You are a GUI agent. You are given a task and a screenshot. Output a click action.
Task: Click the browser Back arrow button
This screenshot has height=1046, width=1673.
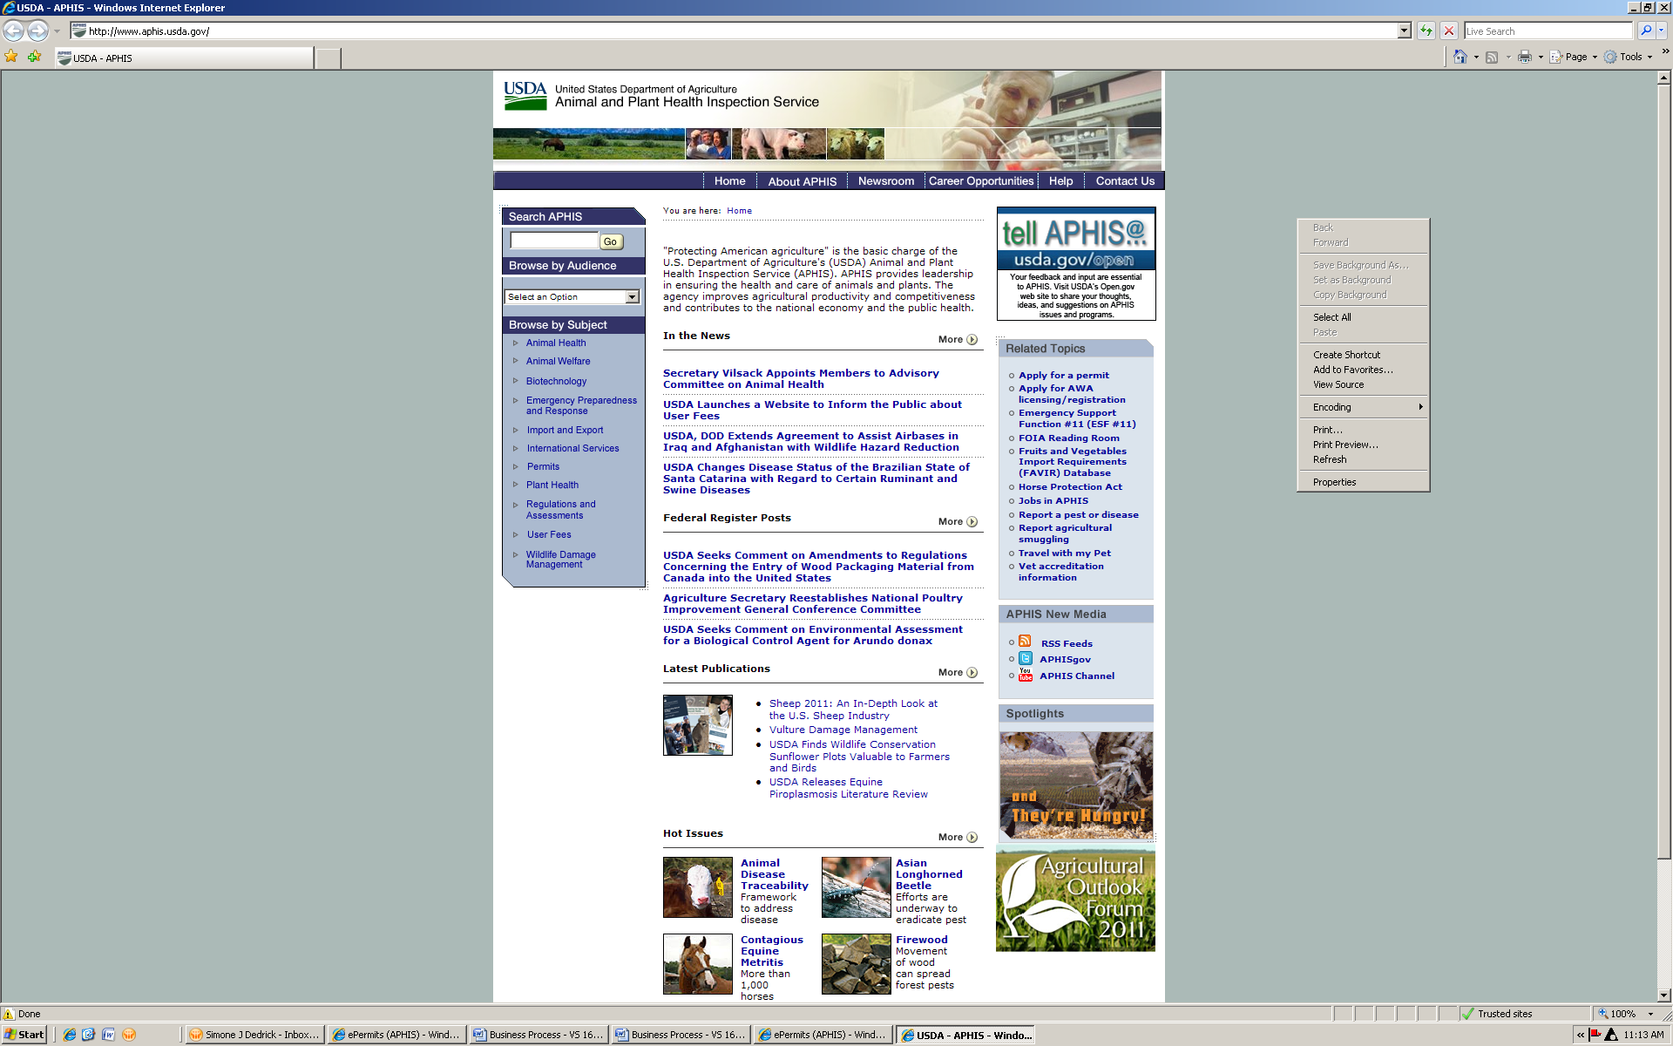tap(14, 31)
